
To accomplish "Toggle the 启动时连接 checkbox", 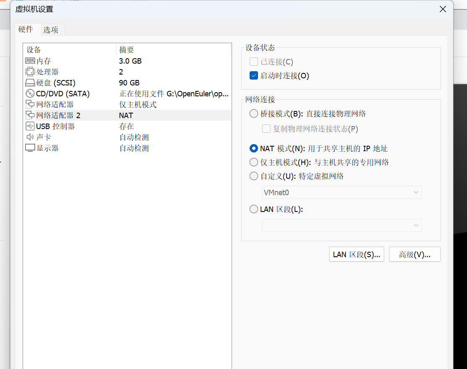I will coord(254,76).
